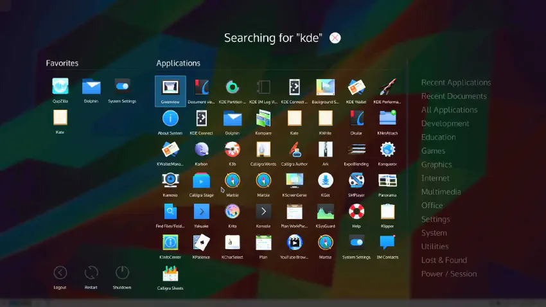Open Dolphin from the Favorites section
This screenshot has height=307, width=546.
pos(91,91)
